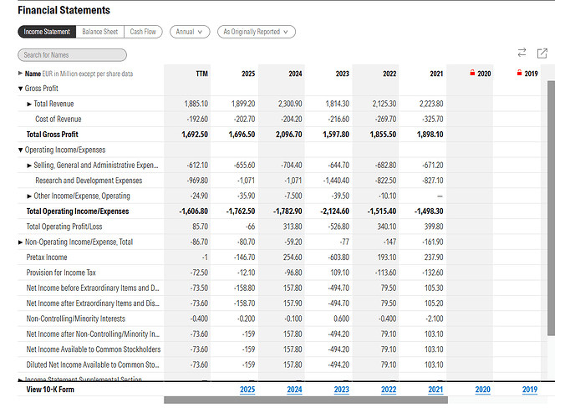Click the Search for Names field
This screenshot has height=418, width=565.
72,55
